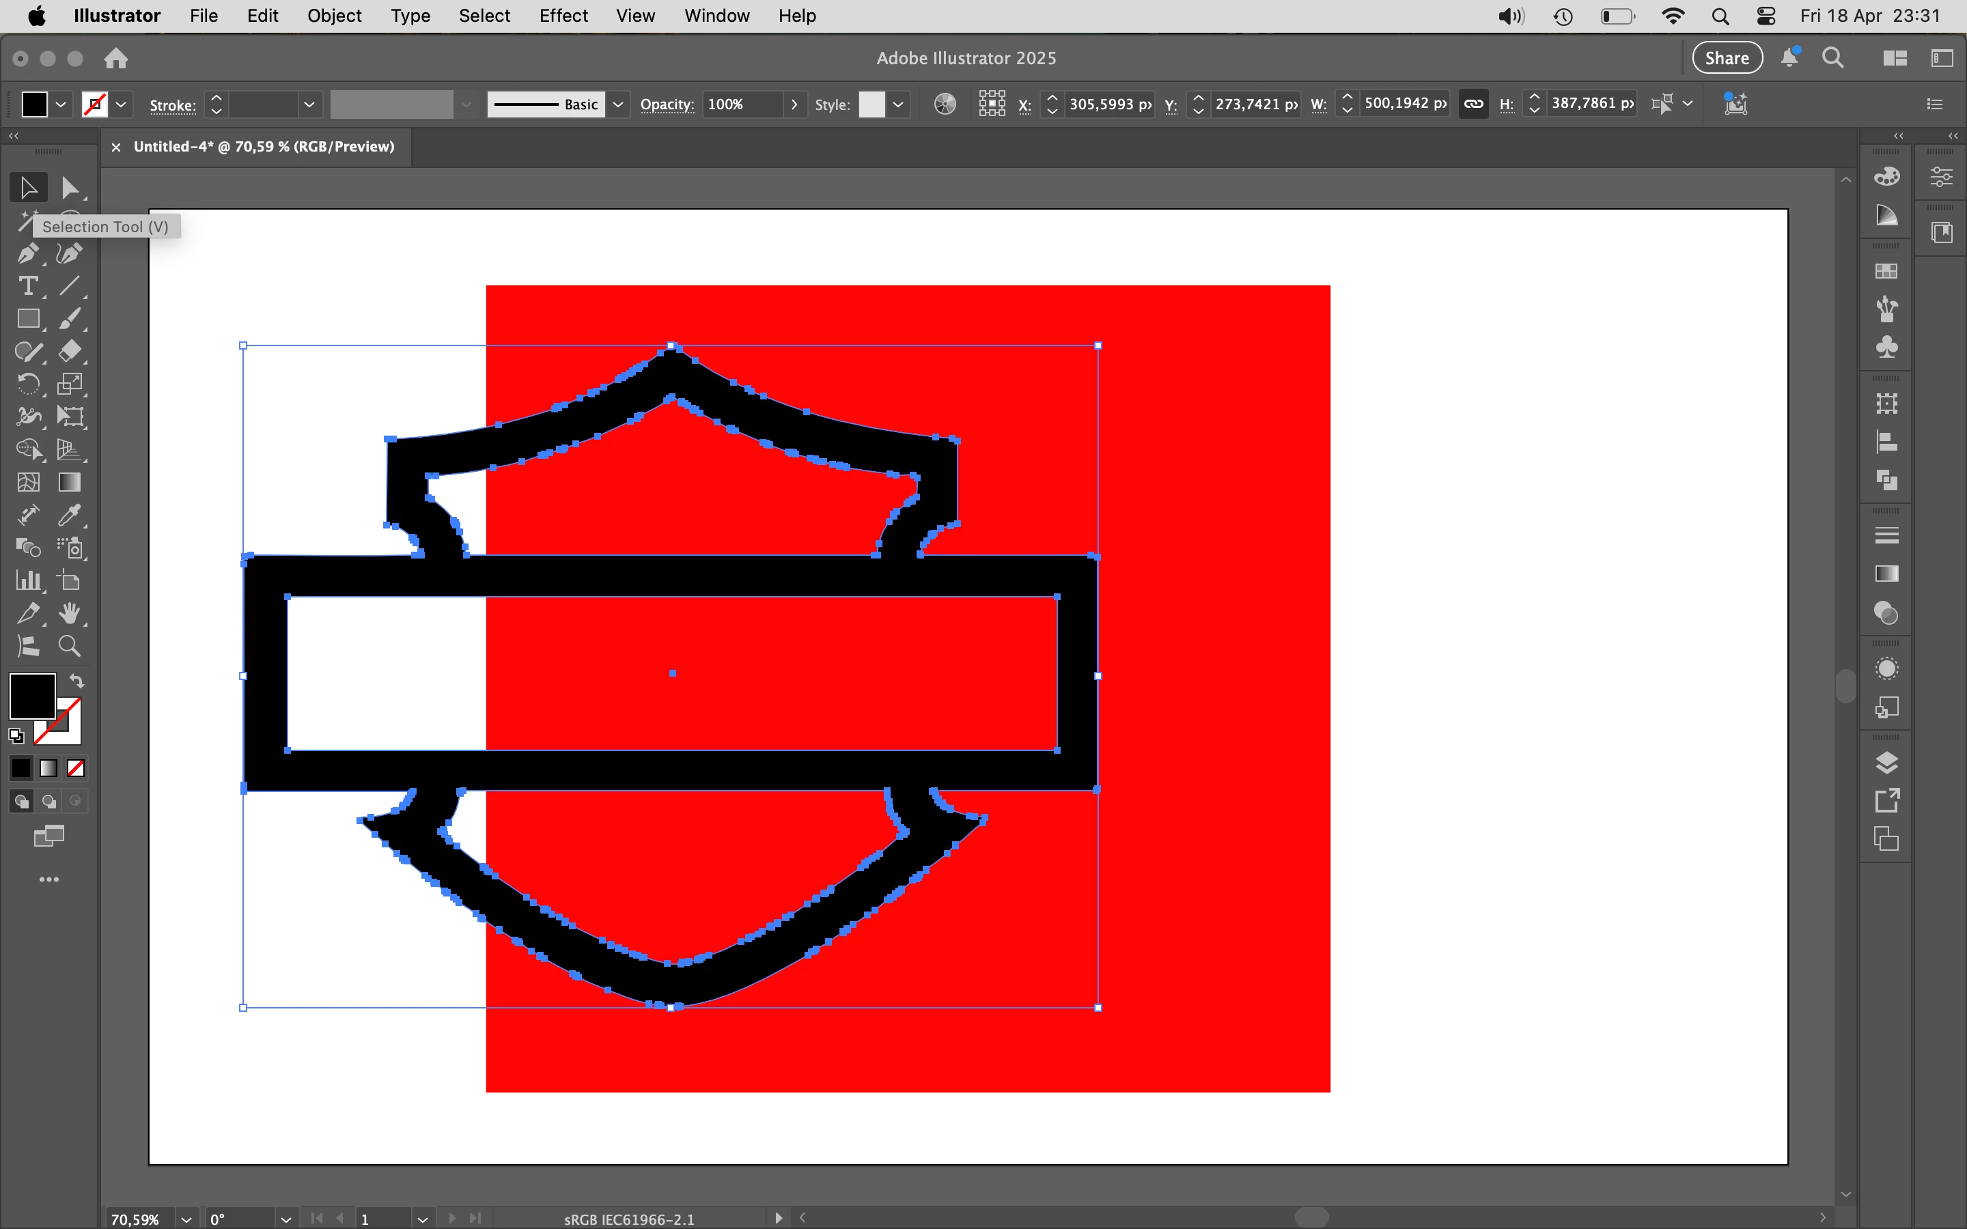Open the Basic brush definition dropdown
The height and width of the screenshot is (1229, 1967).
[x=619, y=104]
